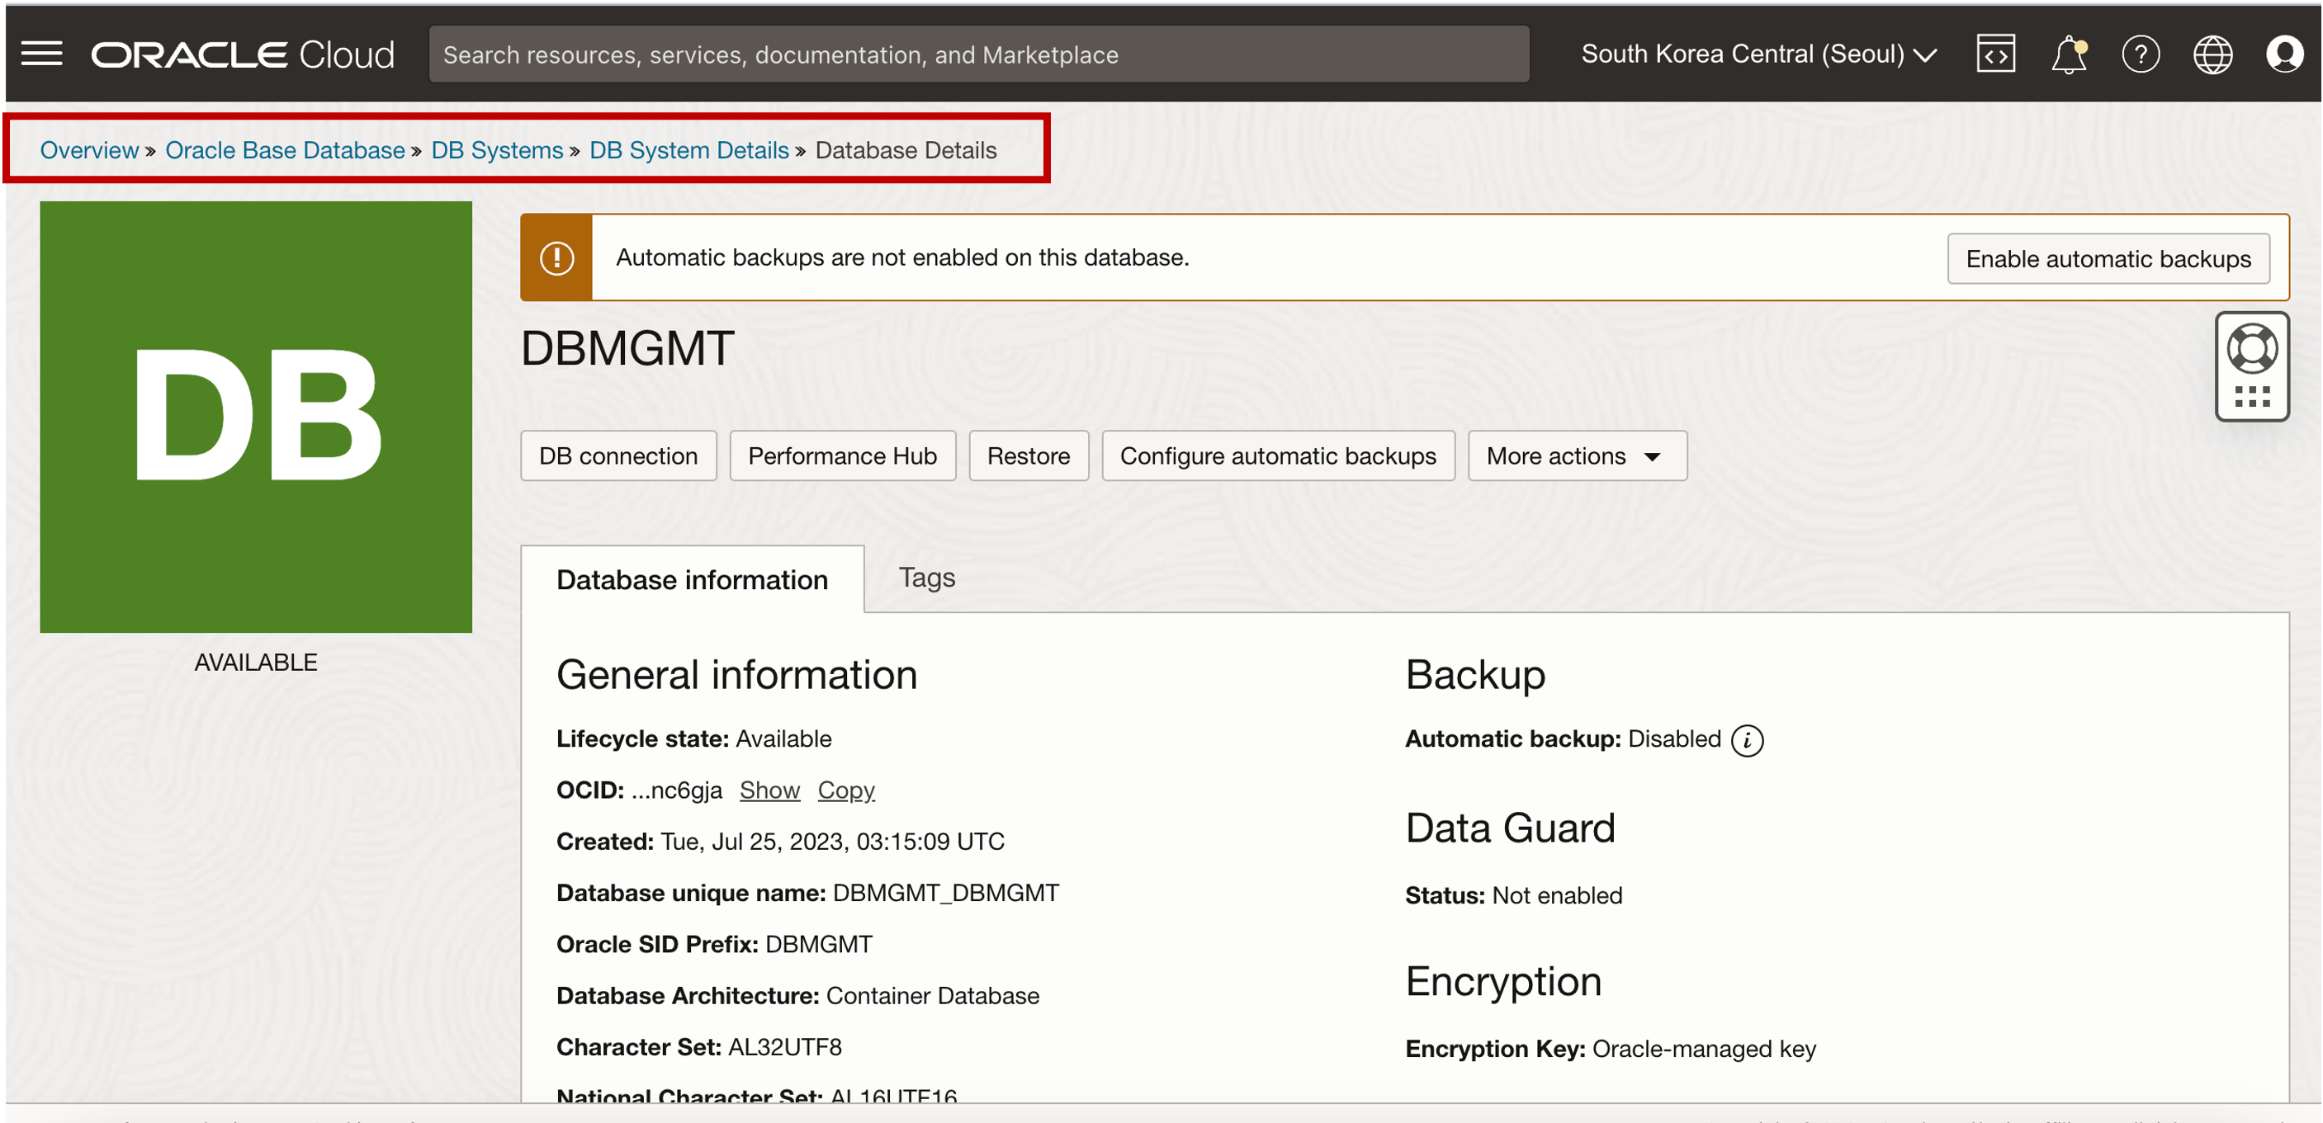Click Container Database architecture value
The width and height of the screenshot is (2323, 1123).
coord(933,996)
